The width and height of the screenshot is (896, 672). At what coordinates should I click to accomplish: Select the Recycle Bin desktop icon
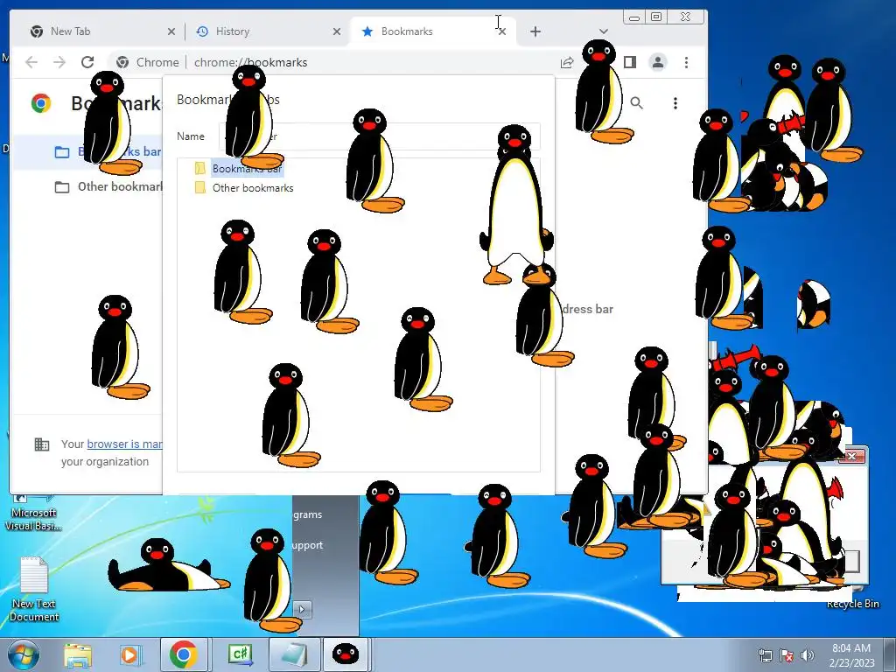pos(853,604)
